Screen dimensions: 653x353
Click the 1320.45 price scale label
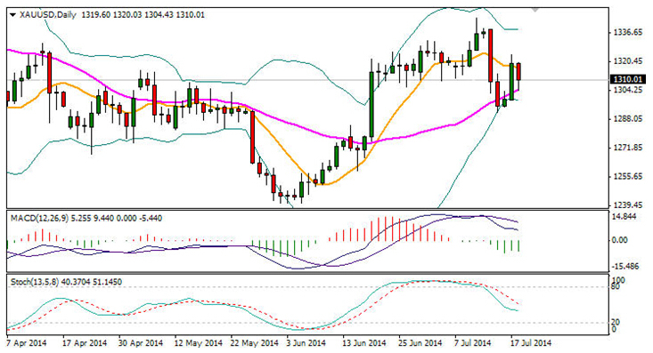pyautogui.click(x=628, y=61)
